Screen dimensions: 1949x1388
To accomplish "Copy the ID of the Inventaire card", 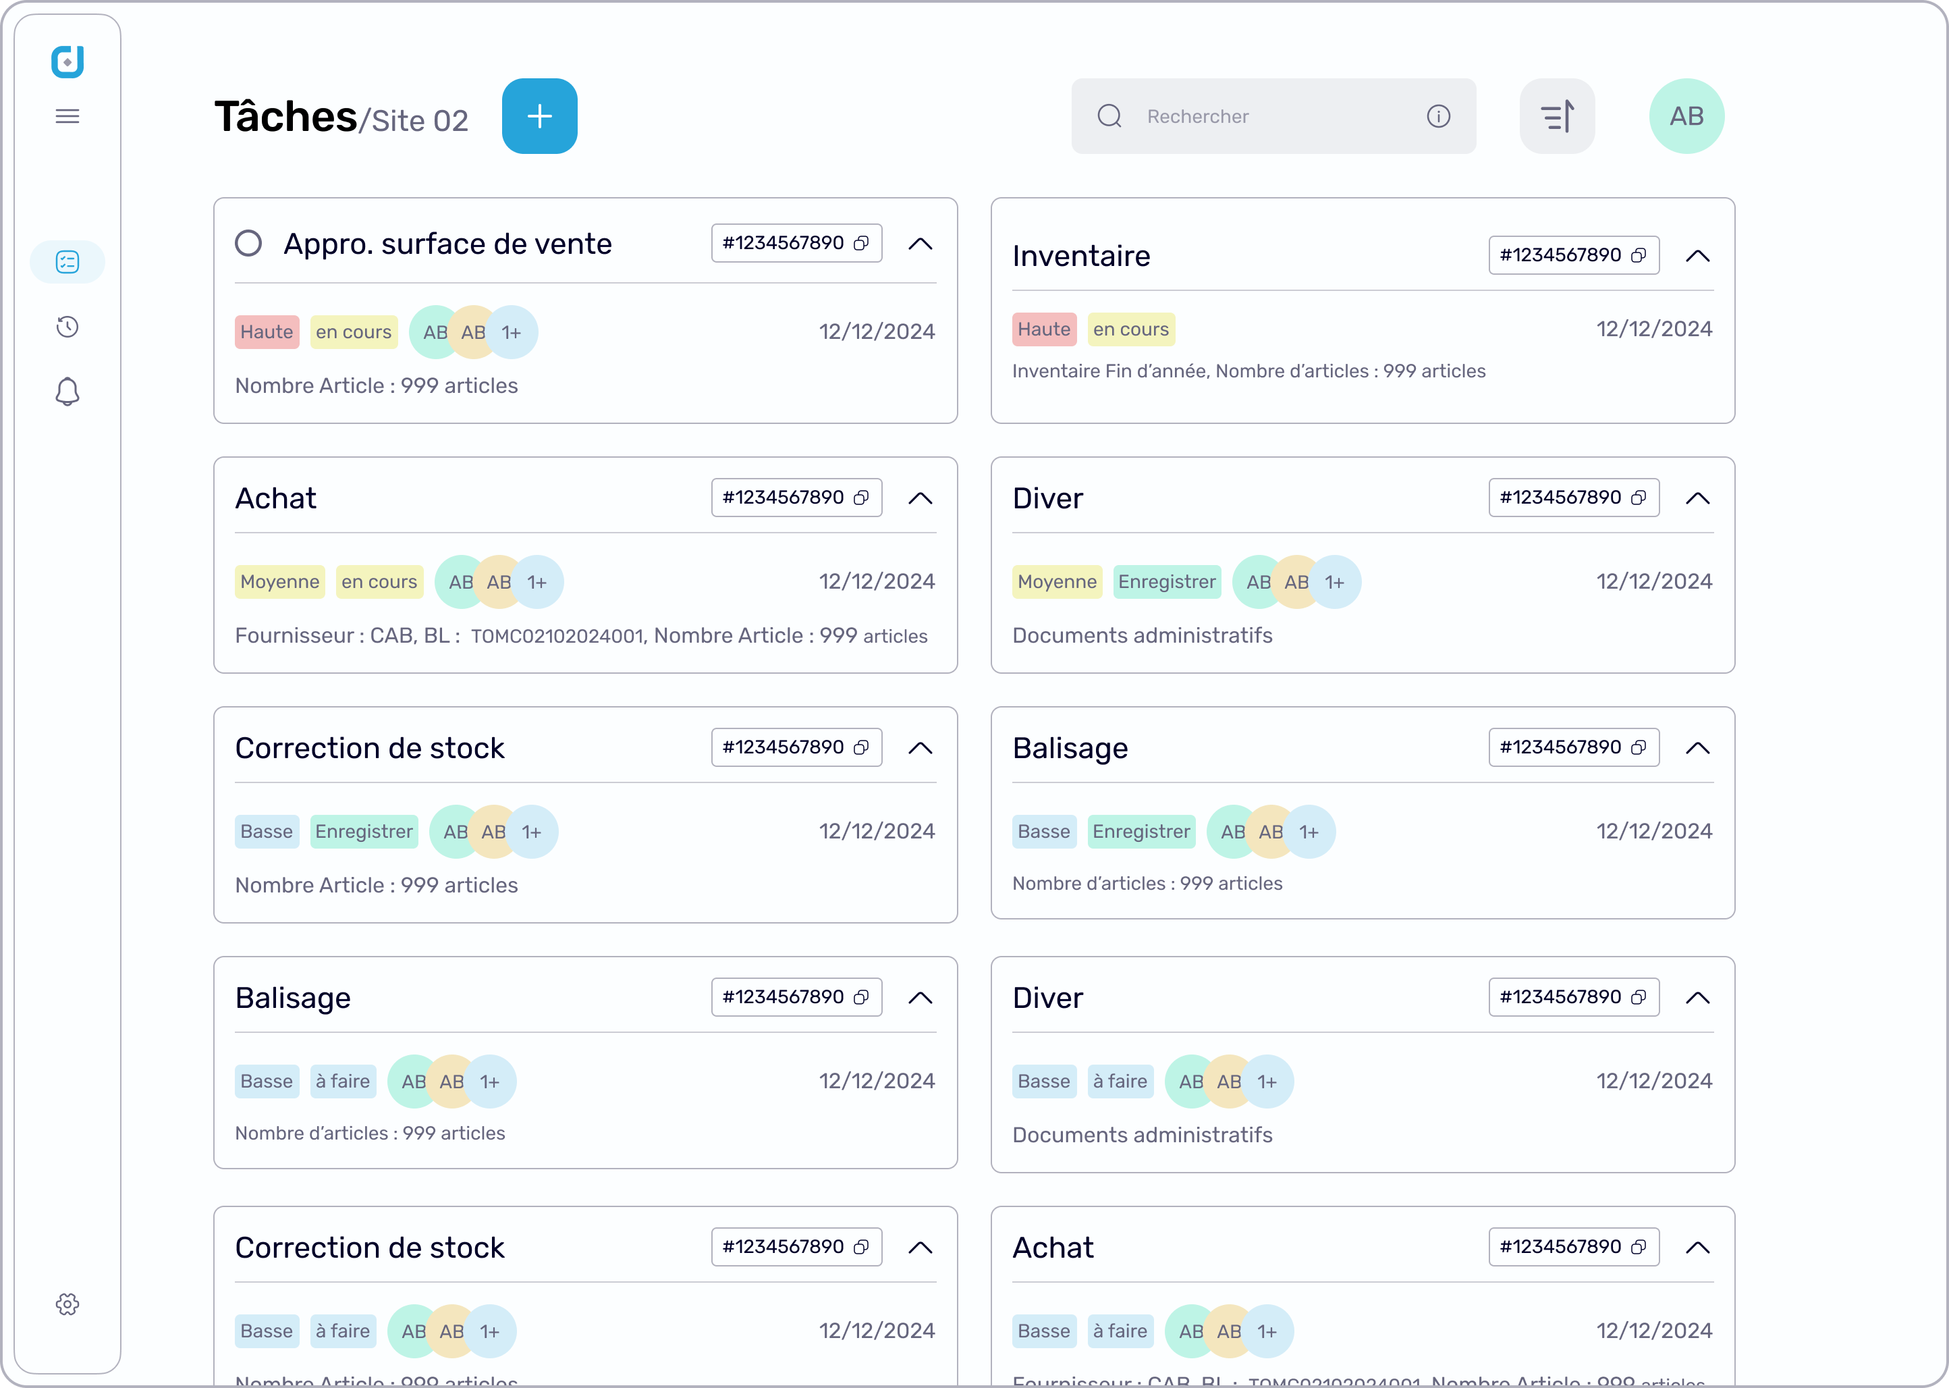I will click(1639, 255).
